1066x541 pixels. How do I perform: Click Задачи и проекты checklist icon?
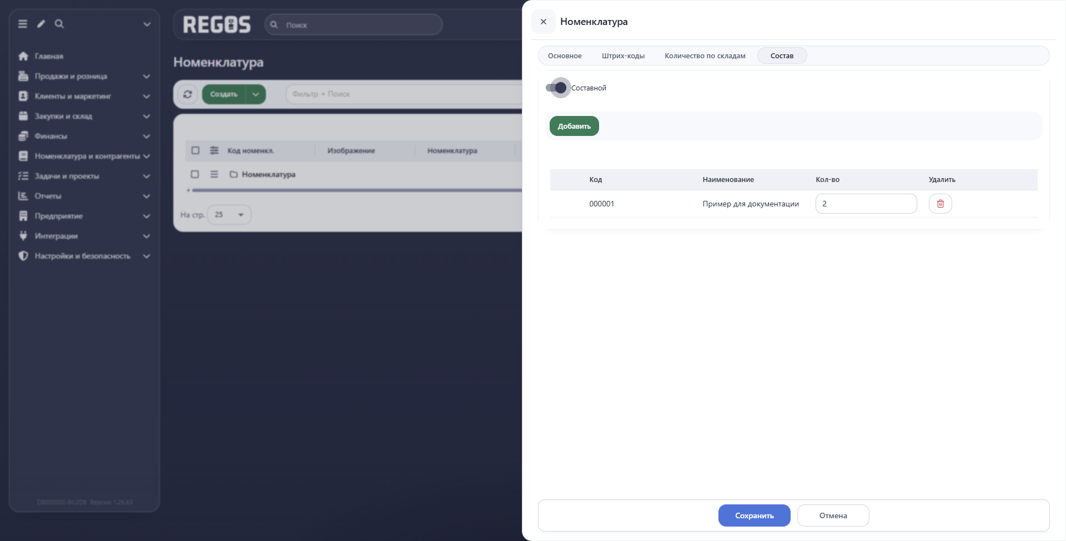pos(23,176)
